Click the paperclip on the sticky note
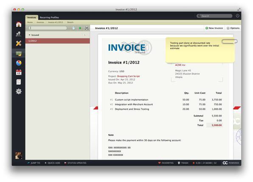253x182 pixels. [230, 41]
